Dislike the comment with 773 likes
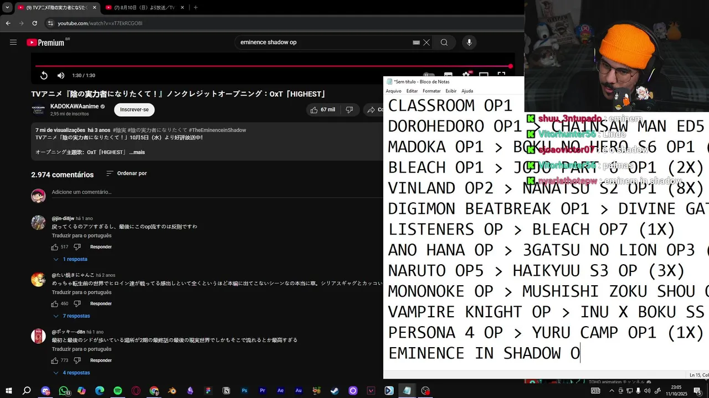709x398 pixels. point(78,360)
